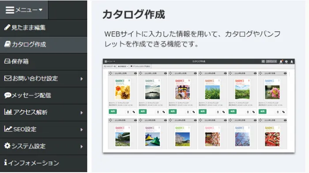Viewport: 309px width, 173px height.
Task: Click trash icon under 7月号 catalog
Action: click(x=278, y=112)
